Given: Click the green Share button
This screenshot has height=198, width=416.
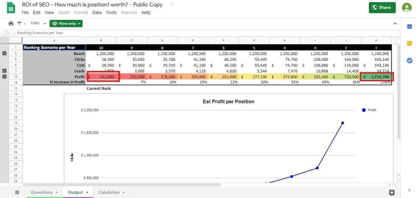Looking at the screenshot, I should tap(382, 8).
